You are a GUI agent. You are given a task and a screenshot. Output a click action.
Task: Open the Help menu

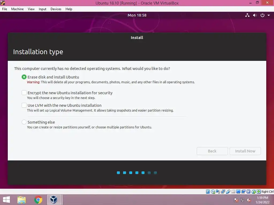coord(69,9)
